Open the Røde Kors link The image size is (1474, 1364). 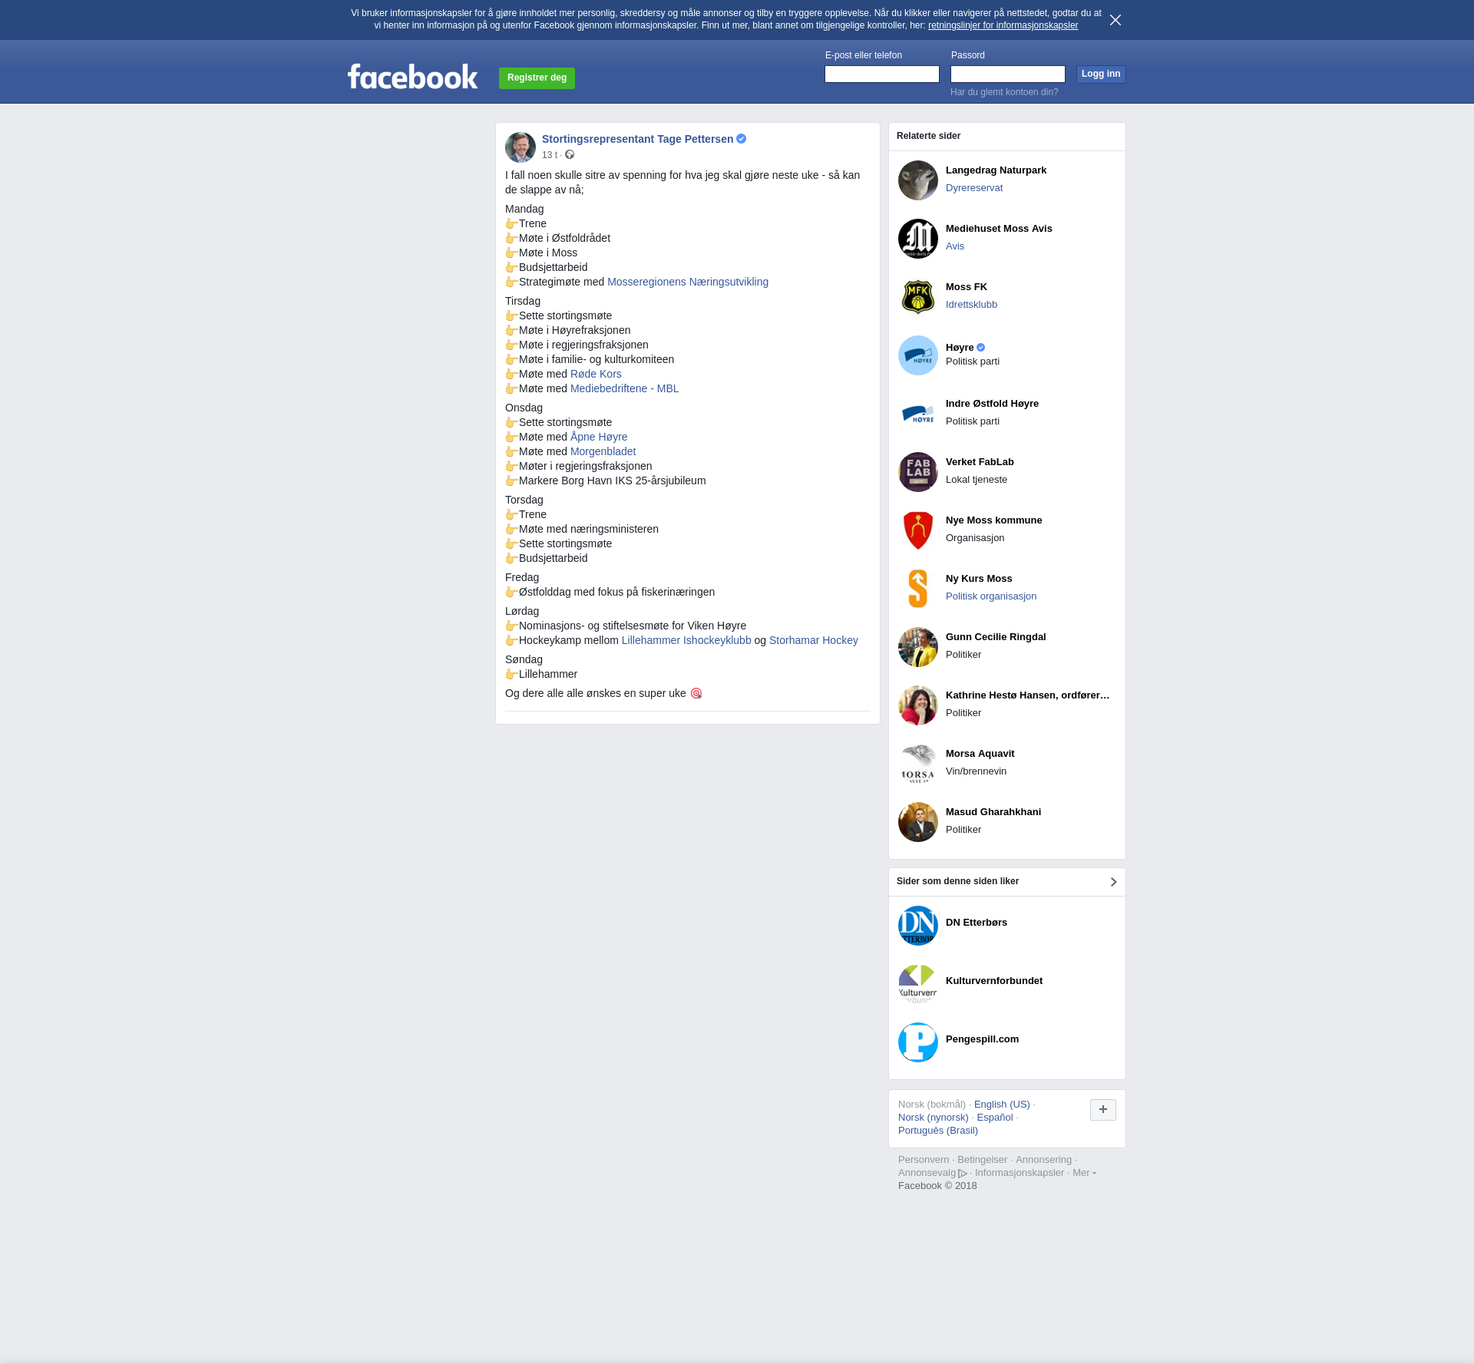(x=596, y=374)
